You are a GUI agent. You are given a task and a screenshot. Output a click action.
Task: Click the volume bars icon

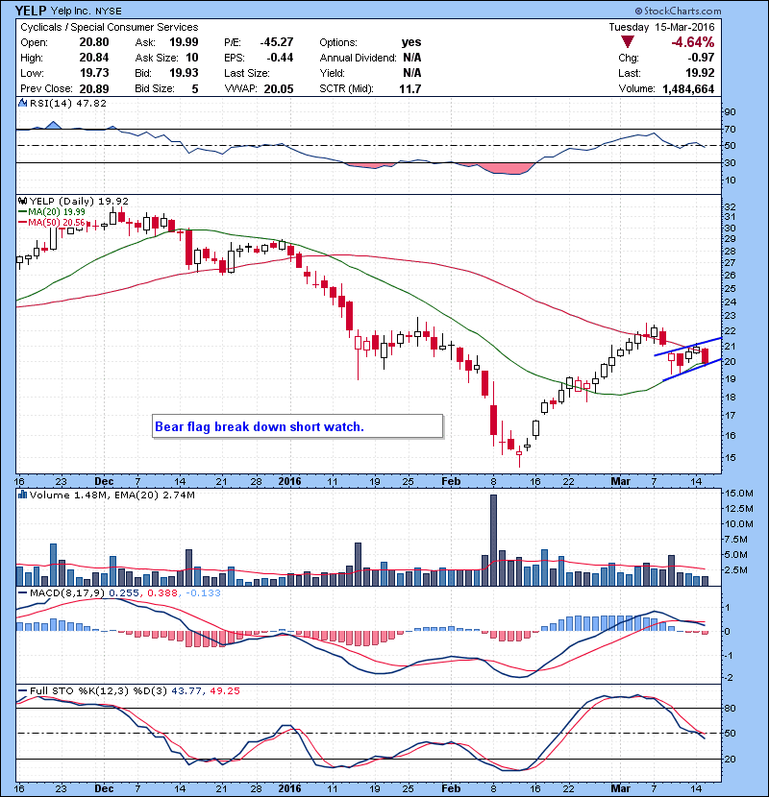(x=22, y=495)
